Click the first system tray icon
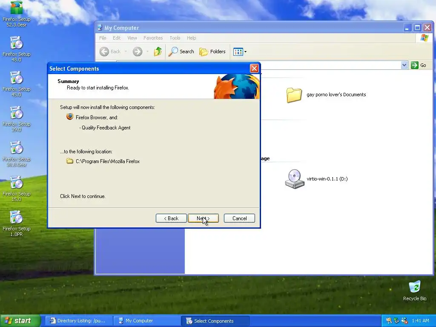The image size is (436, 327). coord(389,321)
